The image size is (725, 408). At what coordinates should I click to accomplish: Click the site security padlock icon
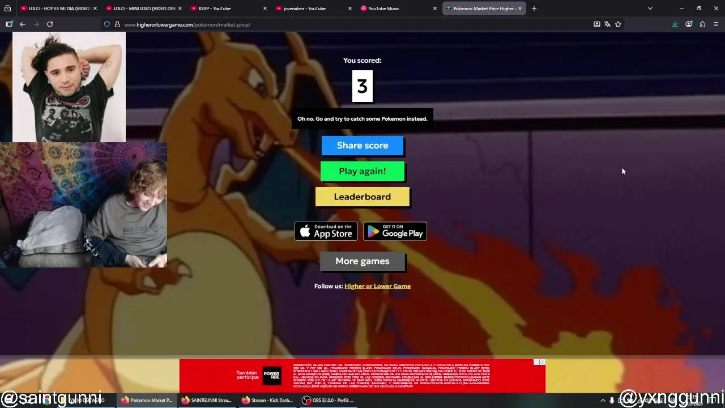coord(117,24)
